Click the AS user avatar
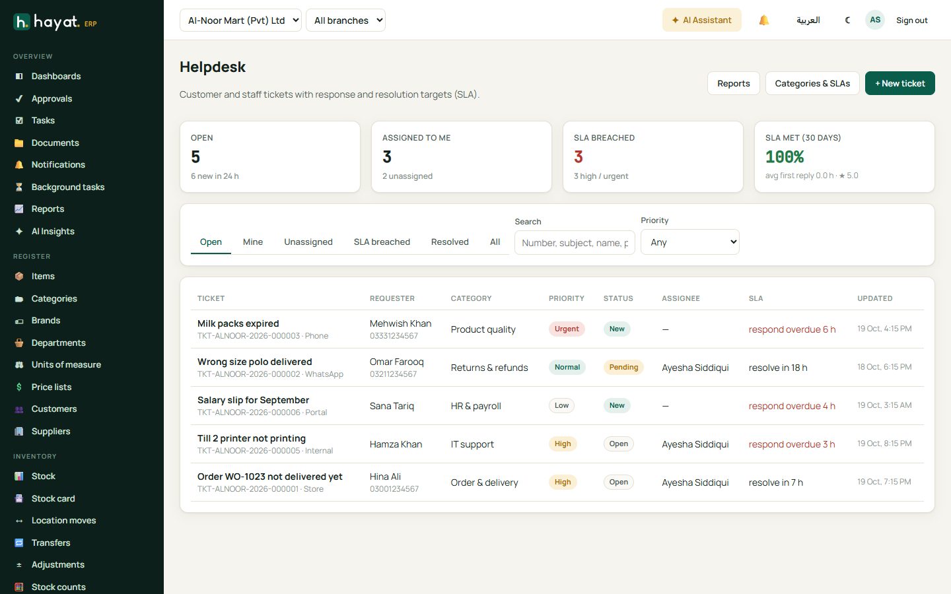 (875, 20)
